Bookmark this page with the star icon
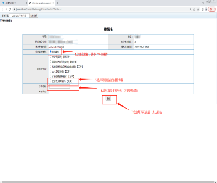The image size is (217, 183). (198, 9)
